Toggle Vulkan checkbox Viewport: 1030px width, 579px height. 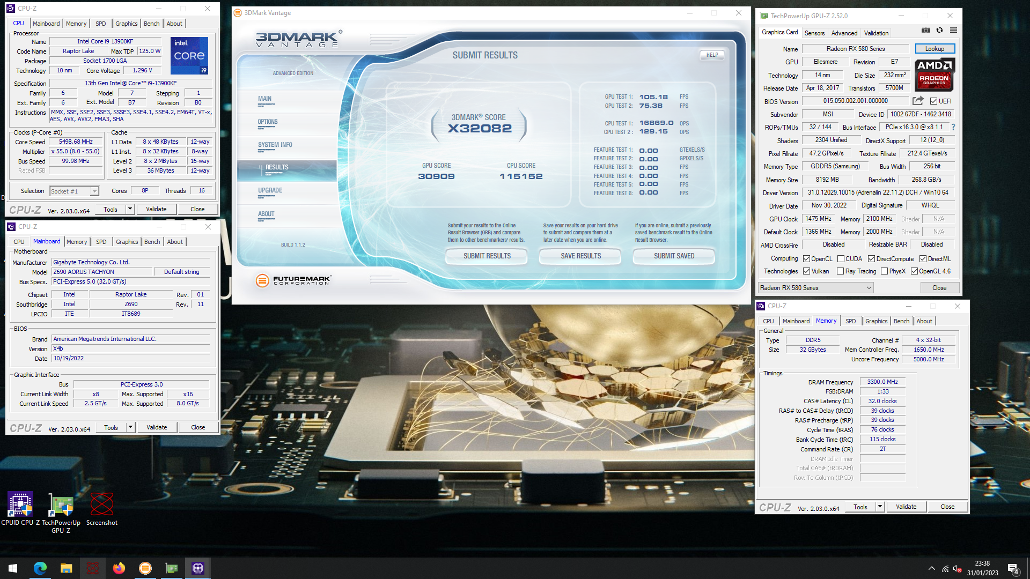(x=806, y=271)
